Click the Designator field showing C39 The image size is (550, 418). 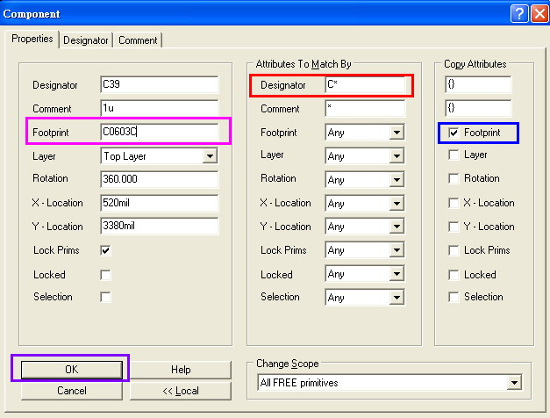[x=160, y=84]
